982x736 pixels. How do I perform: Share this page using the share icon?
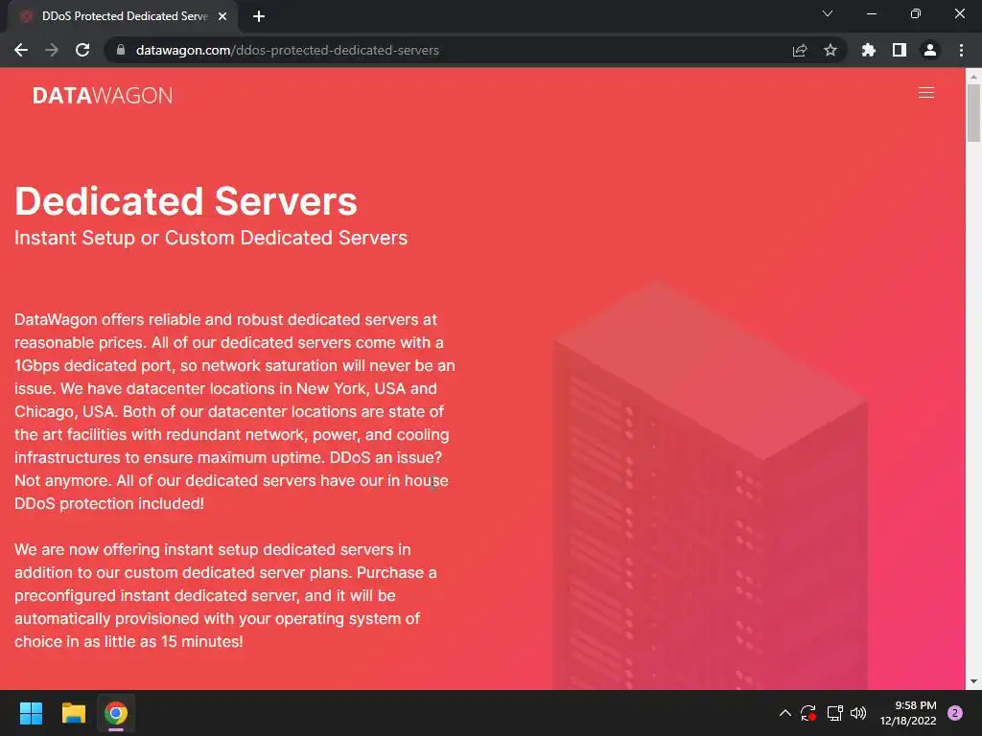(800, 50)
